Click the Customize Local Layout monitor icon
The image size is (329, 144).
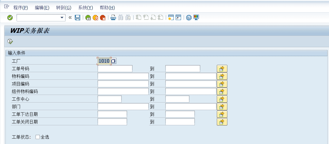coord(196,18)
